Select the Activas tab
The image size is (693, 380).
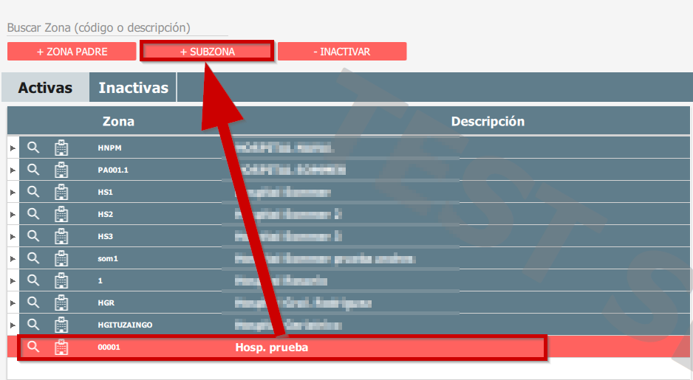pos(45,88)
